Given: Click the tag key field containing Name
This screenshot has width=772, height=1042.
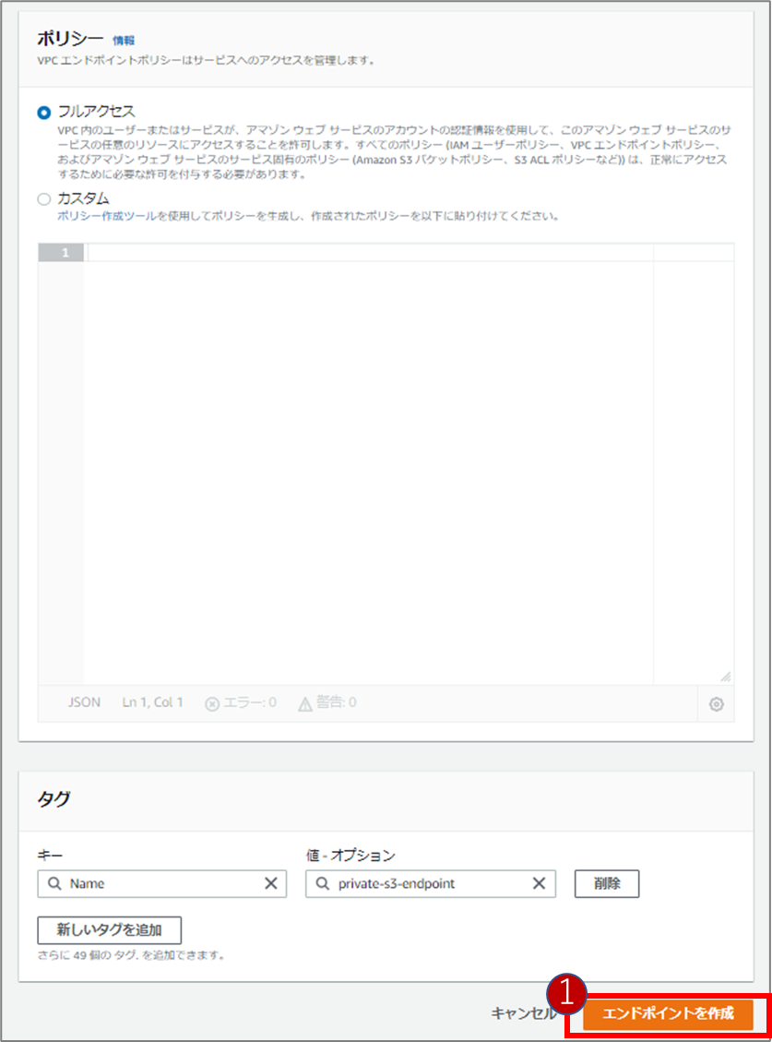Looking at the screenshot, I should pos(162,884).
